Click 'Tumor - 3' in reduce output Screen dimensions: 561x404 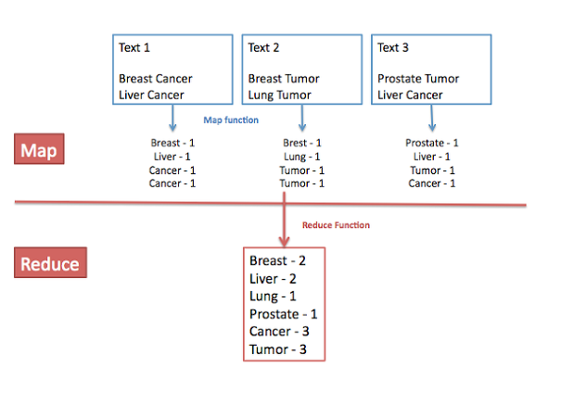click(278, 349)
